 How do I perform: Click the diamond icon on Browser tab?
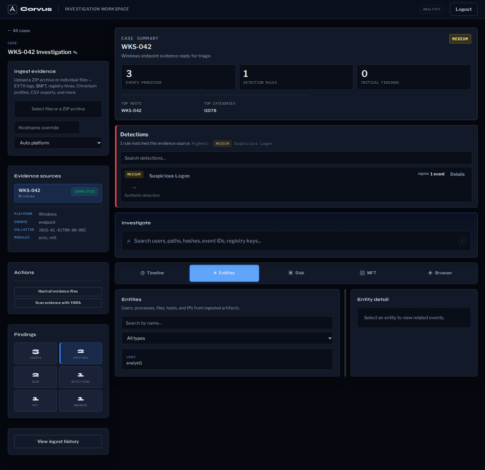[x=430, y=273]
